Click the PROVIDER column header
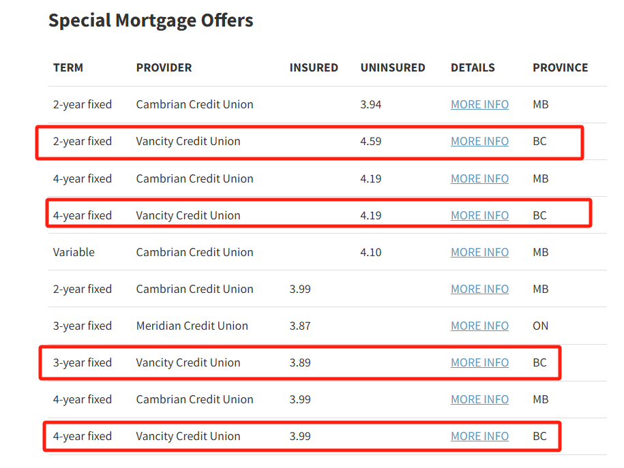This screenshot has height=468, width=624. pyautogui.click(x=164, y=67)
